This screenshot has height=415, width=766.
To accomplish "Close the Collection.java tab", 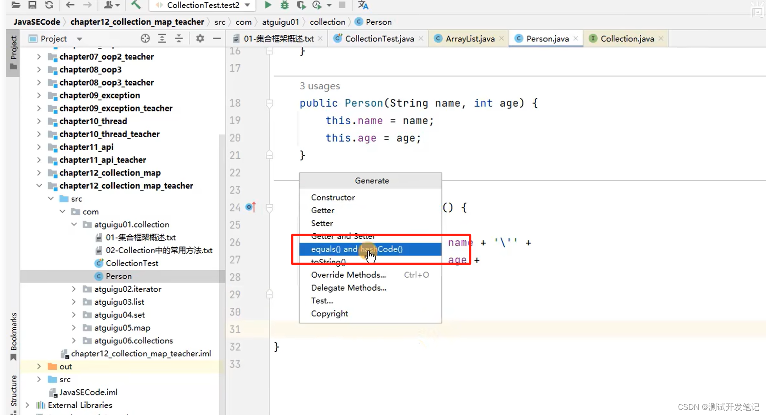I will (661, 38).
